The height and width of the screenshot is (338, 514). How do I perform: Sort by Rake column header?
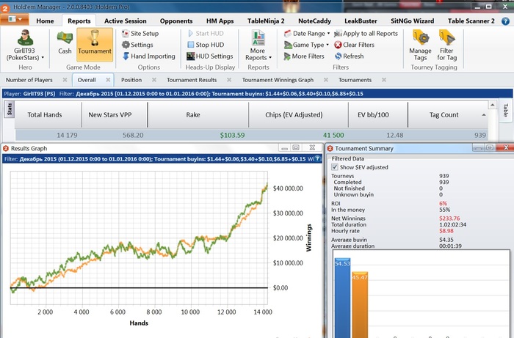click(x=198, y=115)
